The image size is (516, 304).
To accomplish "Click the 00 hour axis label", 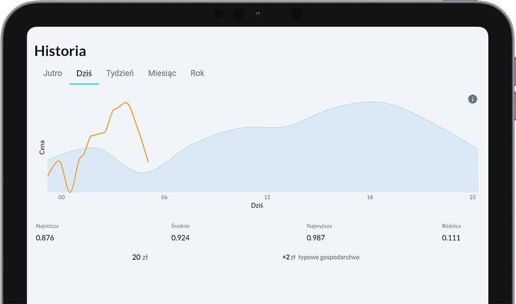I will tap(62, 197).
